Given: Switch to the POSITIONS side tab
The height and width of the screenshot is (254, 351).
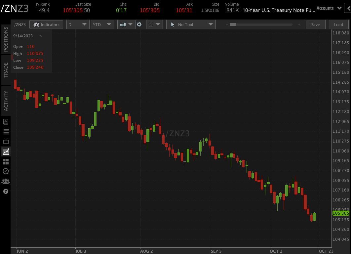Looking at the screenshot, I should pos(6,39).
